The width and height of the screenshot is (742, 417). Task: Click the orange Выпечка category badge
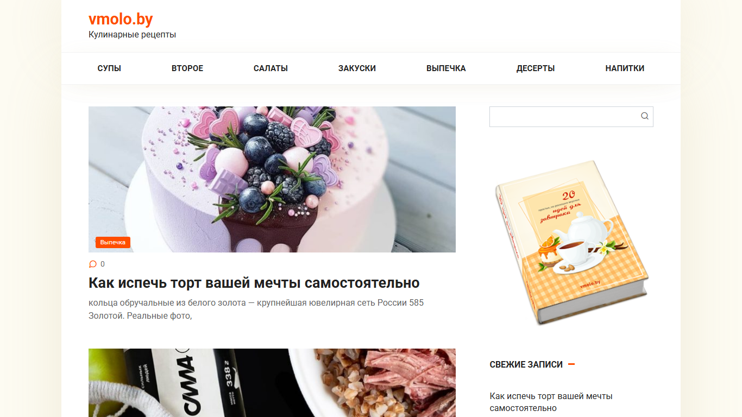113,242
